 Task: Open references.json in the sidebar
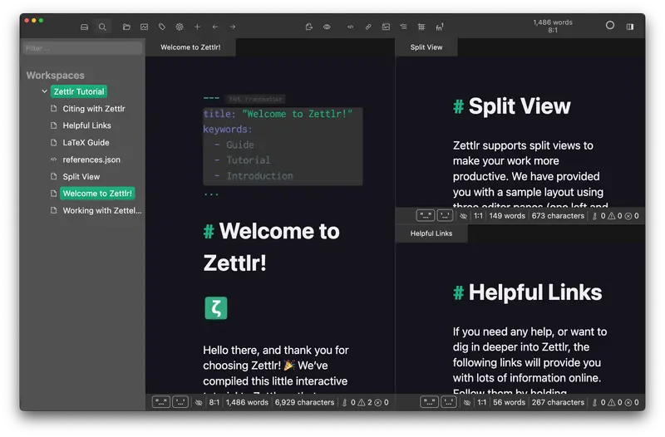[91, 160]
